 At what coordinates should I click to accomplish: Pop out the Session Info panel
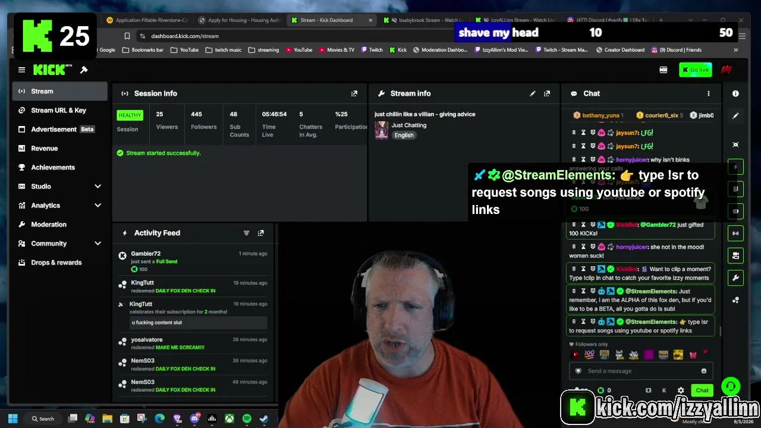click(x=354, y=93)
